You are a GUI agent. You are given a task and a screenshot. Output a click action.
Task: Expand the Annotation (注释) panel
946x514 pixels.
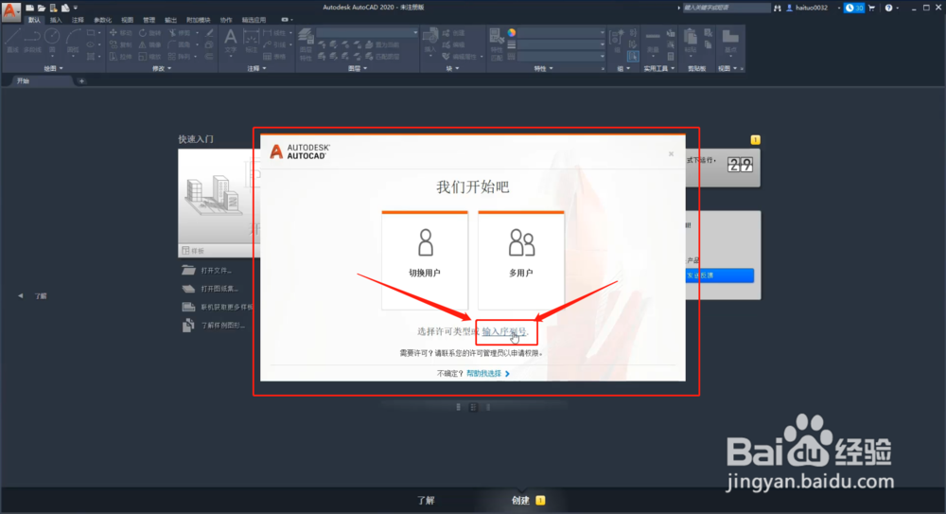pyautogui.click(x=256, y=68)
